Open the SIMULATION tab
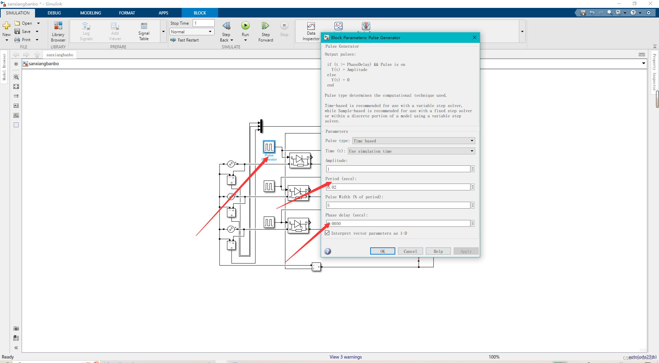This screenshot has height=363, width=659. tap(18, 13)
